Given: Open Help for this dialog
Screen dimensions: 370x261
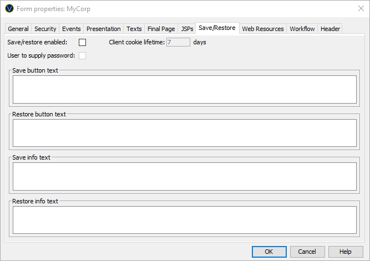Looking at the screenshot, I should 346,252.
